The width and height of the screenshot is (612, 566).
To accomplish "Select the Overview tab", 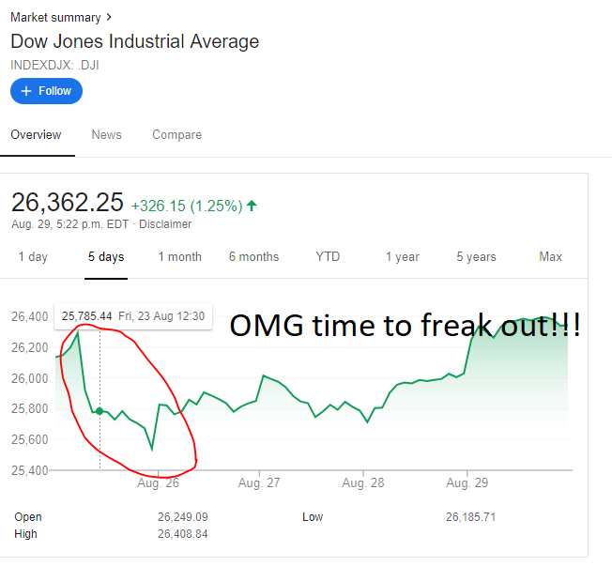I will click(x=36, y=135).
